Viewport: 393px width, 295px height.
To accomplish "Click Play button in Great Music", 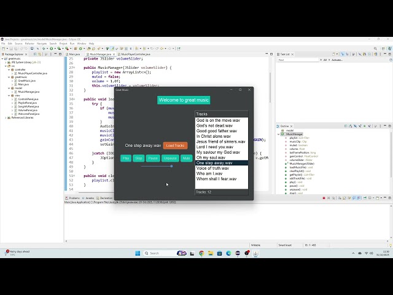I will [126, 159].
